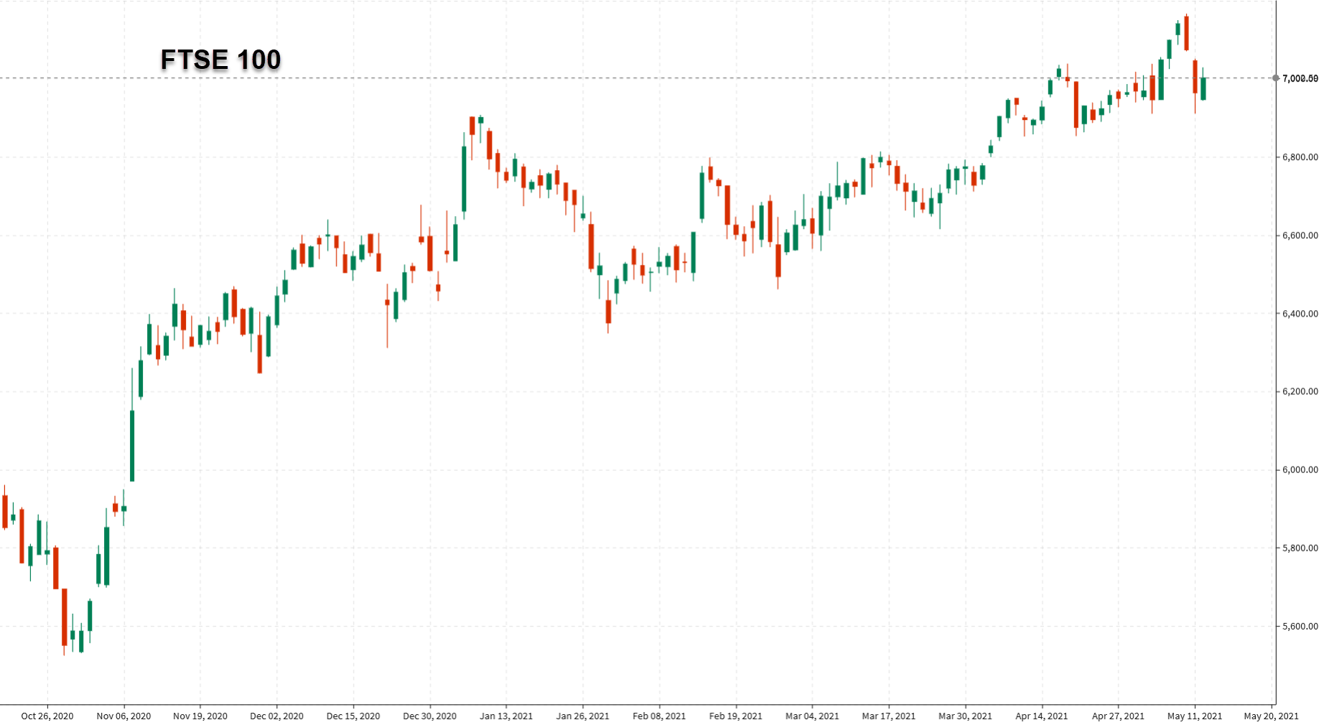Image resolution: width=1324 pixels, height=725 pixels.
Task: Select the May 20, 2021 date label
Action: tap(1271, 716)
